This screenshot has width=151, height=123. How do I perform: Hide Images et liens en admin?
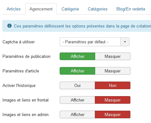[x=113, y=114]
